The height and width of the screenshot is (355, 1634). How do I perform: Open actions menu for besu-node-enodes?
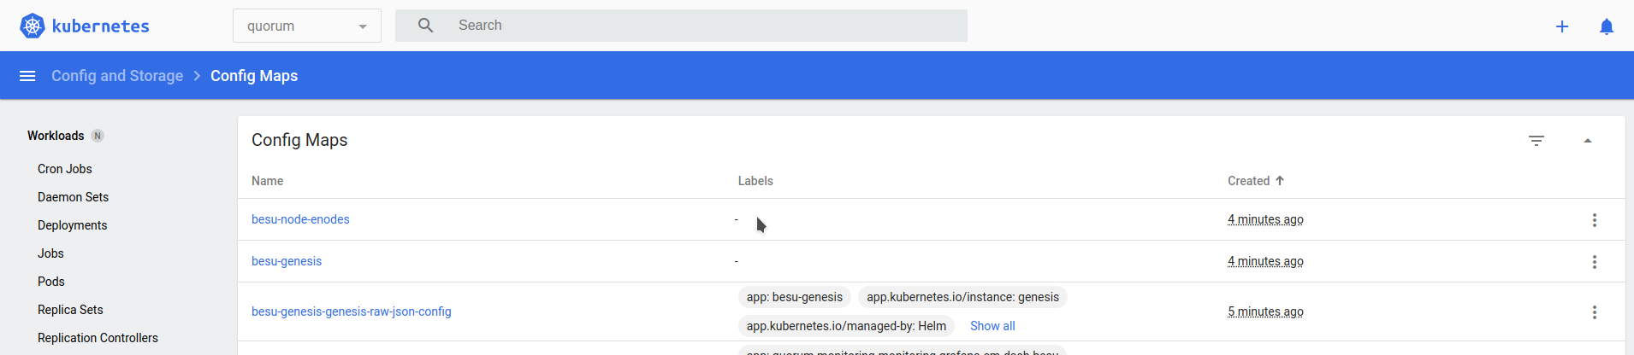(1595, 220)
